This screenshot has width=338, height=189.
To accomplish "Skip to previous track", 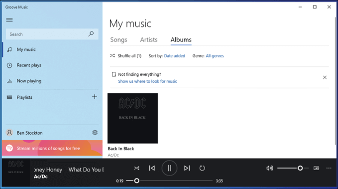I will [x=152, y=168].
